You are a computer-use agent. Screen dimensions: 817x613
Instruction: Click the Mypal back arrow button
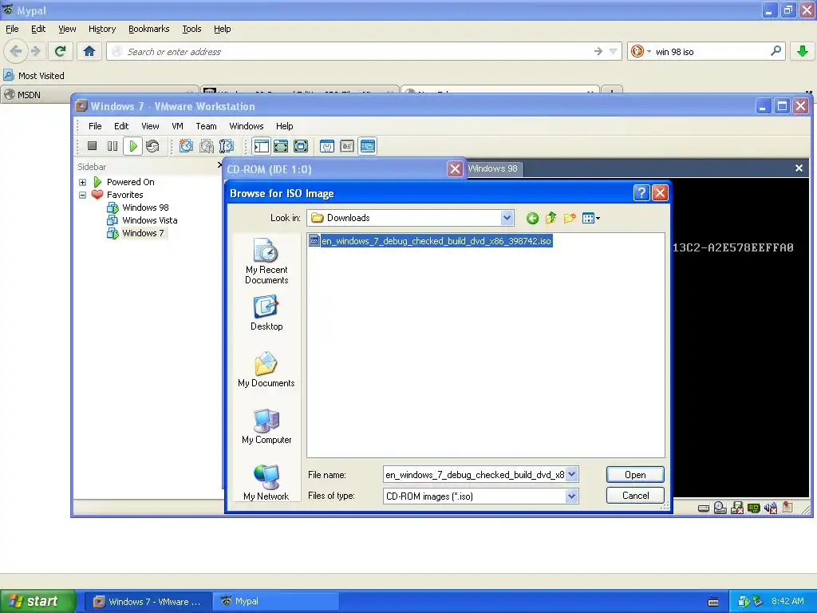tap(16, 51)
